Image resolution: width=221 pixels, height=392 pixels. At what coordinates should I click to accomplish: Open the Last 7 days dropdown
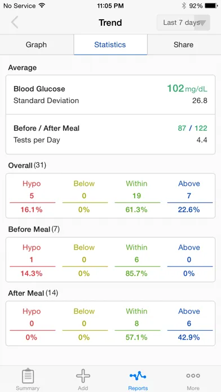183,23
